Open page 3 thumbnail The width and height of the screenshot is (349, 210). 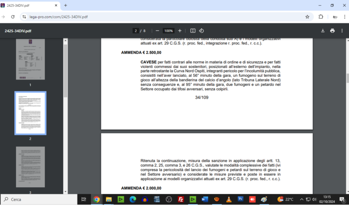pos(30,167)
